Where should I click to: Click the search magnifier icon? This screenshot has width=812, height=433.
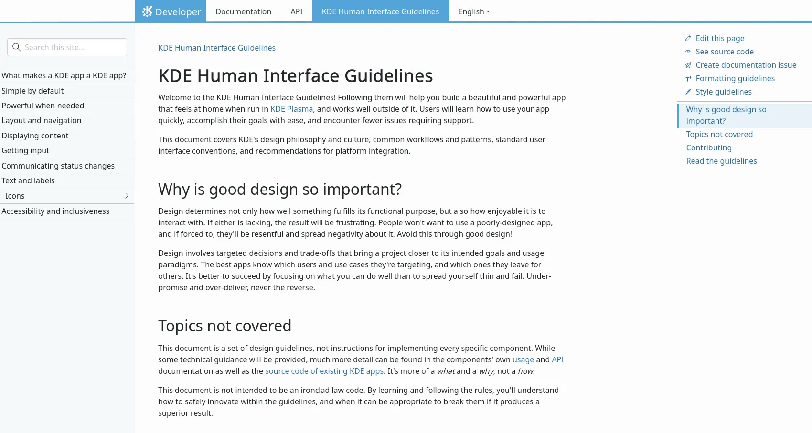[x=17, y=47]
